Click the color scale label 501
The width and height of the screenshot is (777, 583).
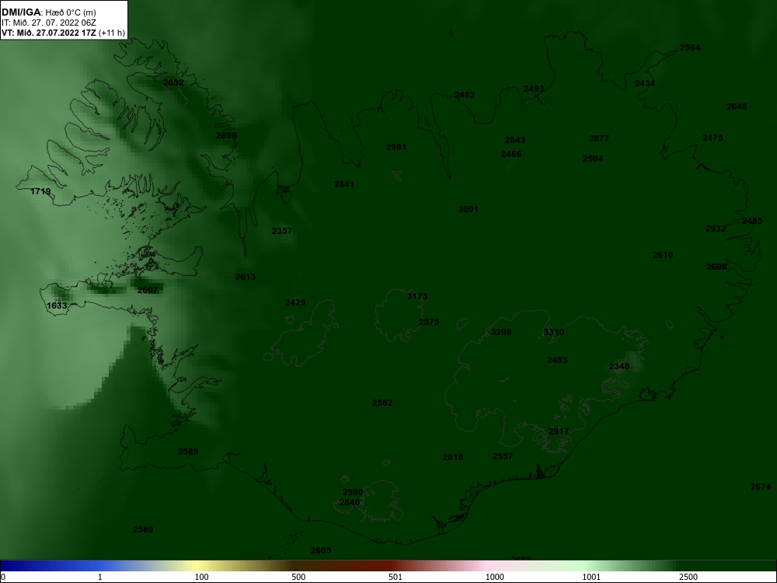click(x=396, y=578)
